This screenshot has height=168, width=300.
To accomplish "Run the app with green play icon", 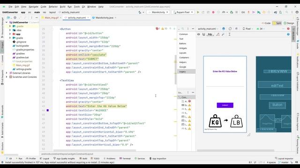I will pos(198,12).
